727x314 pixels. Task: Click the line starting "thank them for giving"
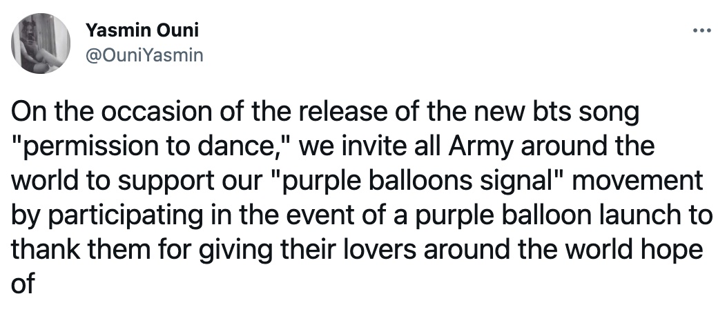(x=357, y=250)
